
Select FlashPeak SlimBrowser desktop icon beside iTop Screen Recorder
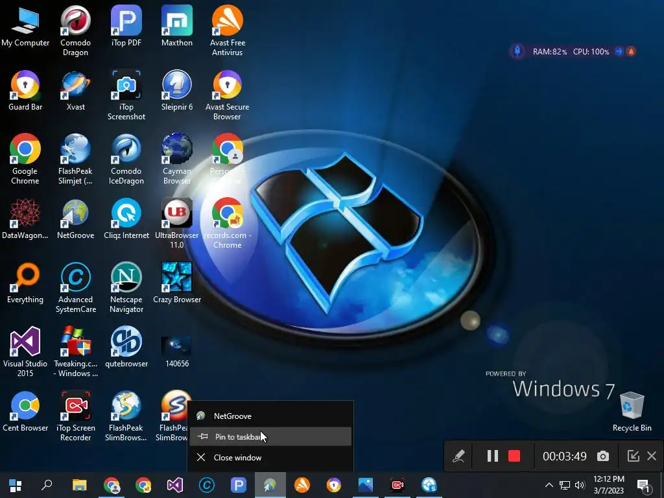coord(126,416)
